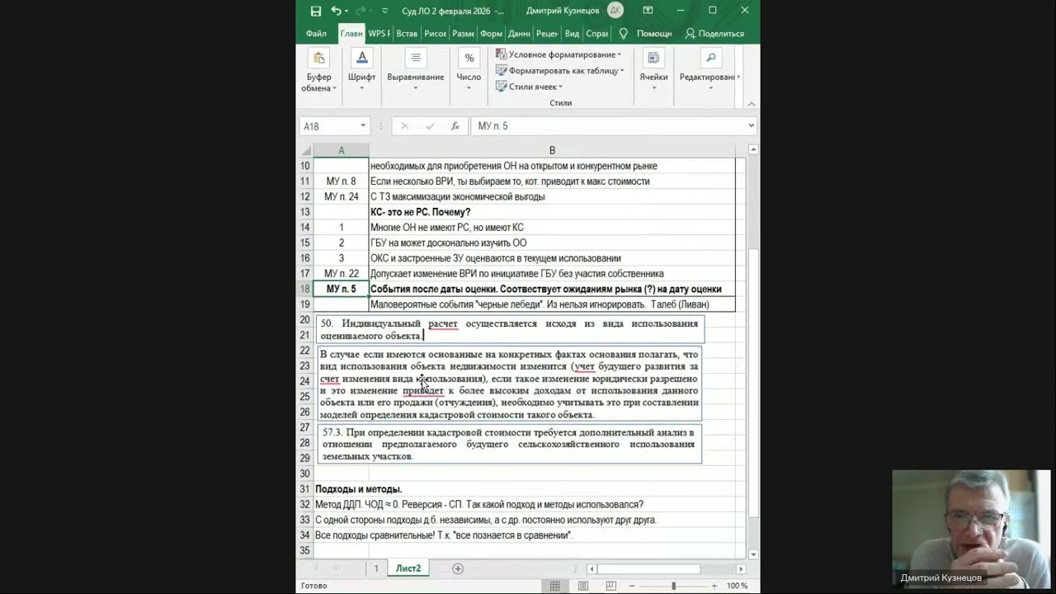Switch to the Рецен ribbon tab
Screen dimensions: 1056x594
tap(547, 34)
